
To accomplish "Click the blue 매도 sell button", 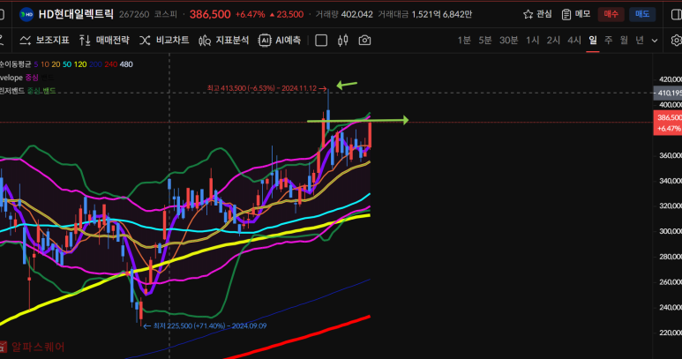I will pyautogui.click(x=642, y=14).
